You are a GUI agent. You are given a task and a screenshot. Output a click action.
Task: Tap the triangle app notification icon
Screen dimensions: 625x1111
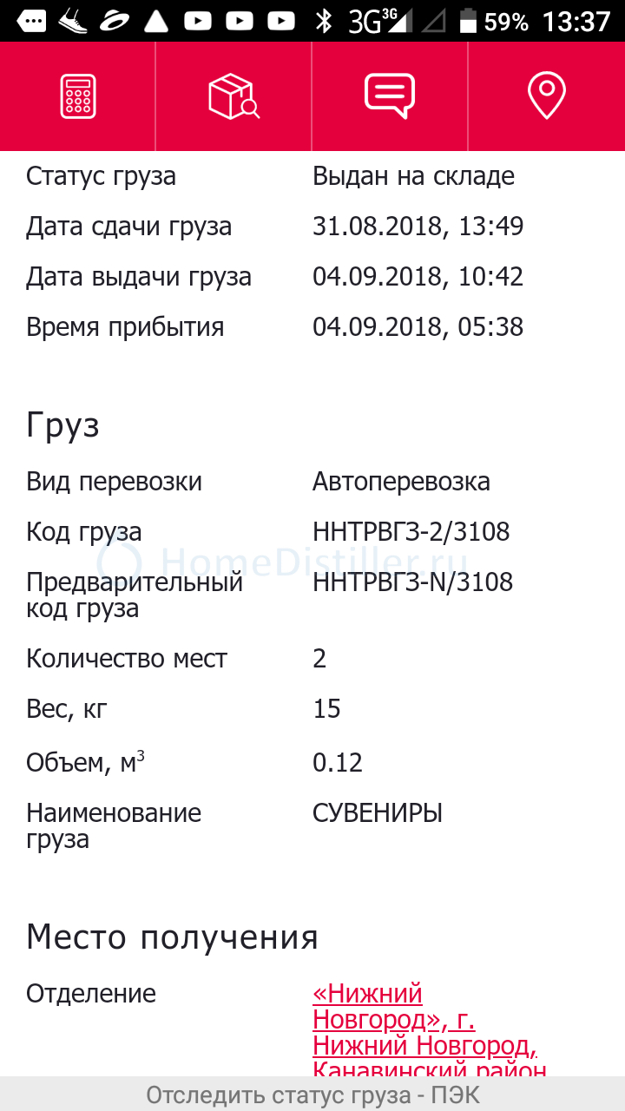tap(156, 21)
